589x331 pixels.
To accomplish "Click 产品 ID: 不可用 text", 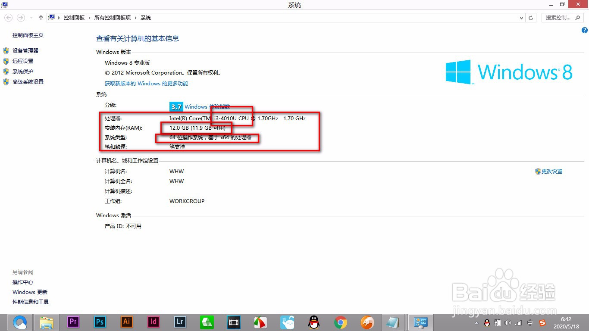I will (123, 226).
